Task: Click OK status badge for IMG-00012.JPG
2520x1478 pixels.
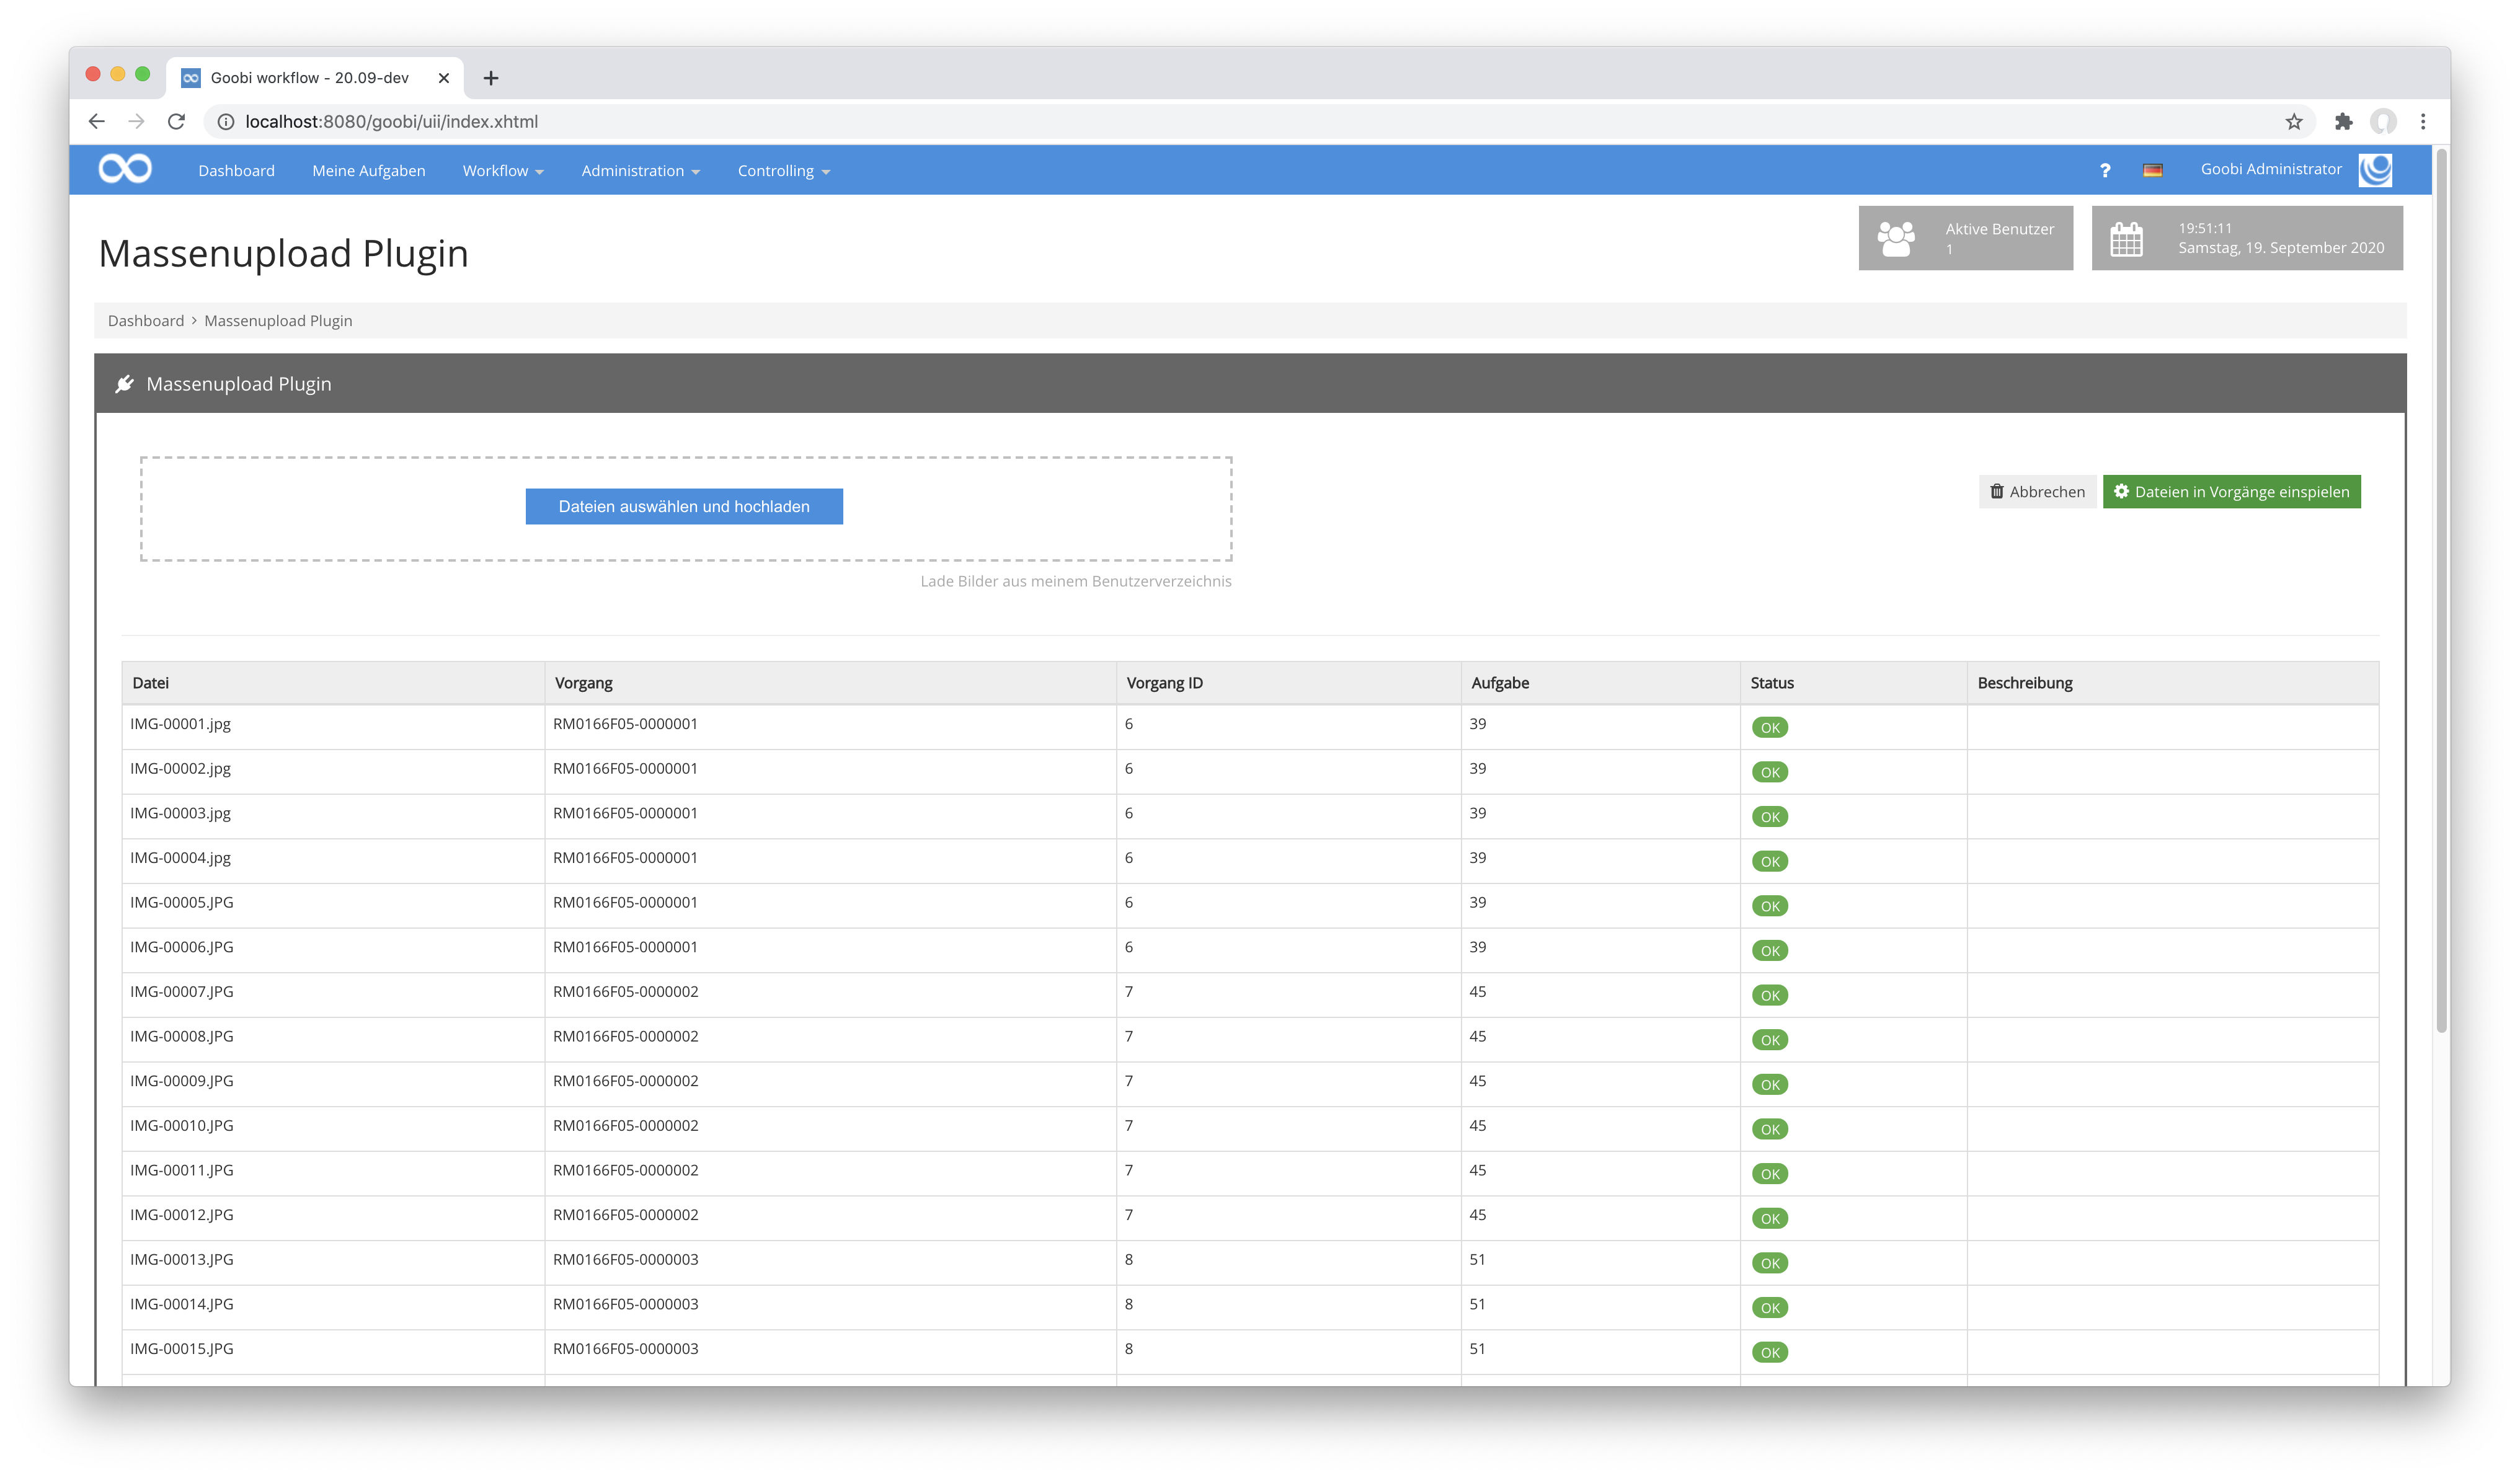Action: (1770, 1219)
